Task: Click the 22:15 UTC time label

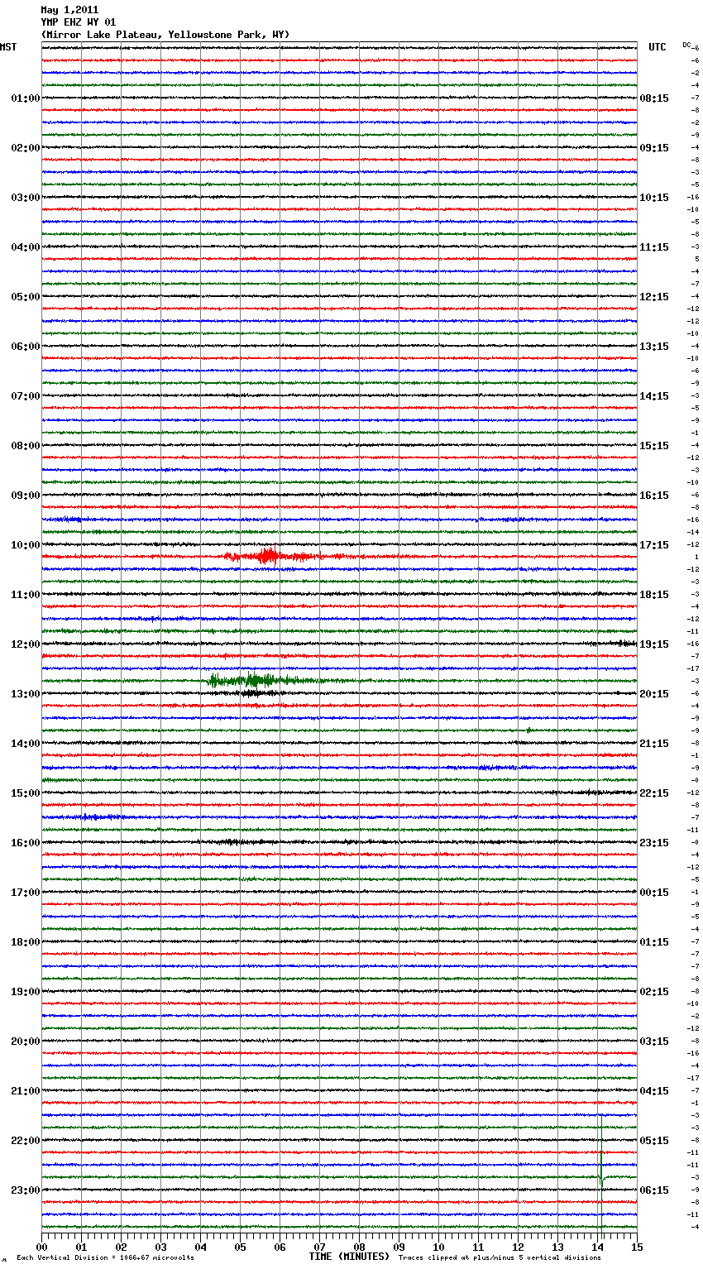Action: point(654,793)
